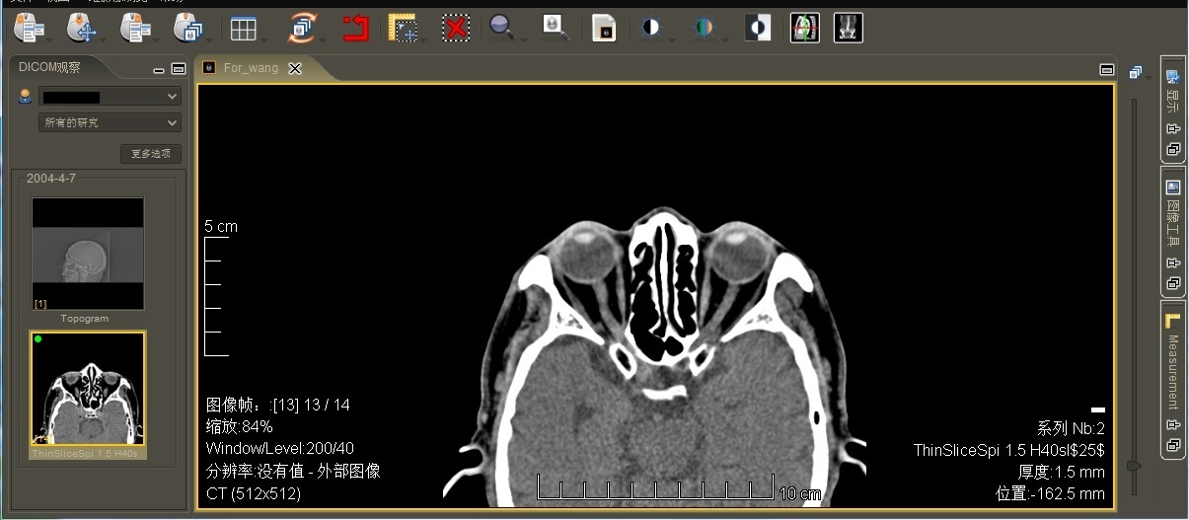The image size is (1189, 520).
Task: Select the yellow ruler region selection tool
Action: pos(403,29)
